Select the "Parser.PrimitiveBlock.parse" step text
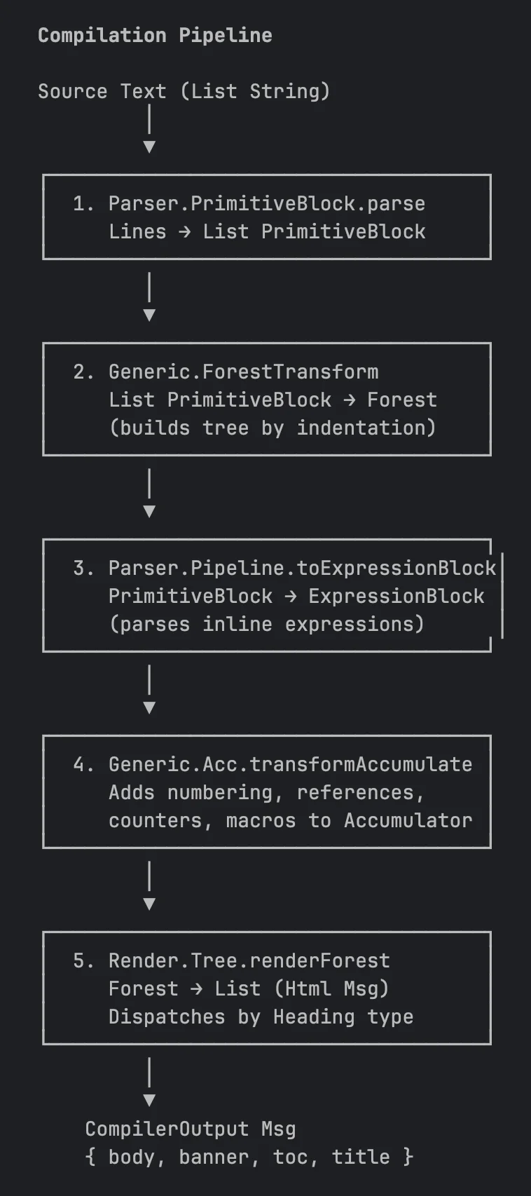This screenshot has width=531, height=1196. [266, 203]
